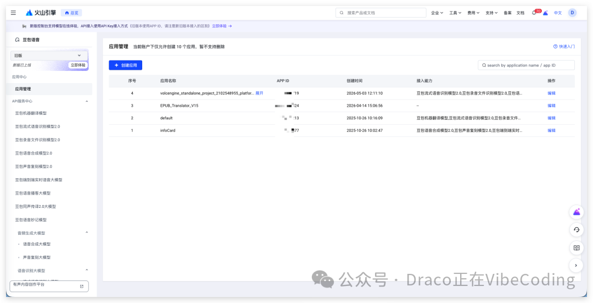Open 豆包语音合成模型2.0 in sidebar
The height and width of the screenshot is (303, 593).
point(33,153)
